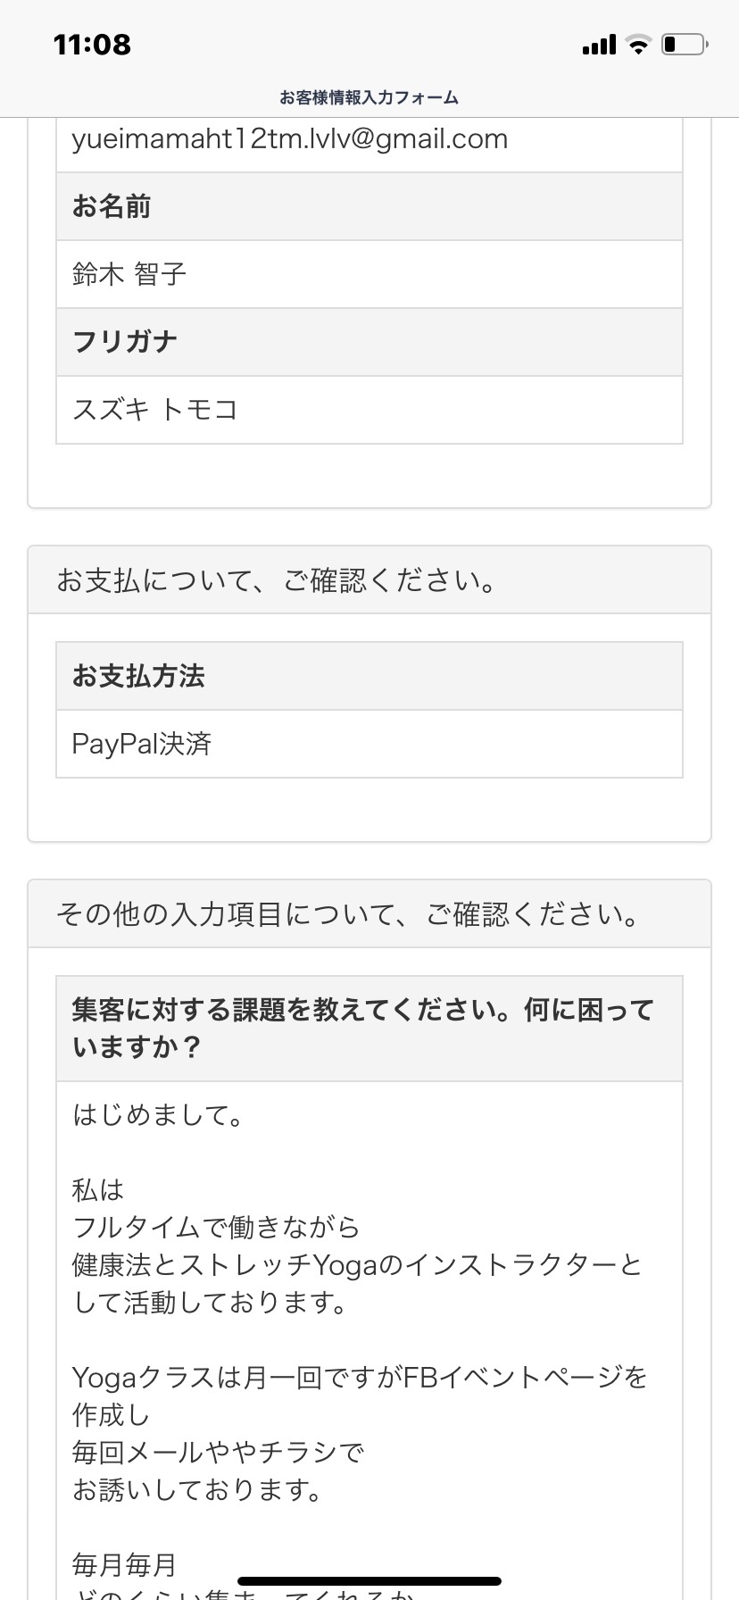Select the PayPal決済 payment value
The width and height of the screenshot is (739, 1600).
[142, 744]
